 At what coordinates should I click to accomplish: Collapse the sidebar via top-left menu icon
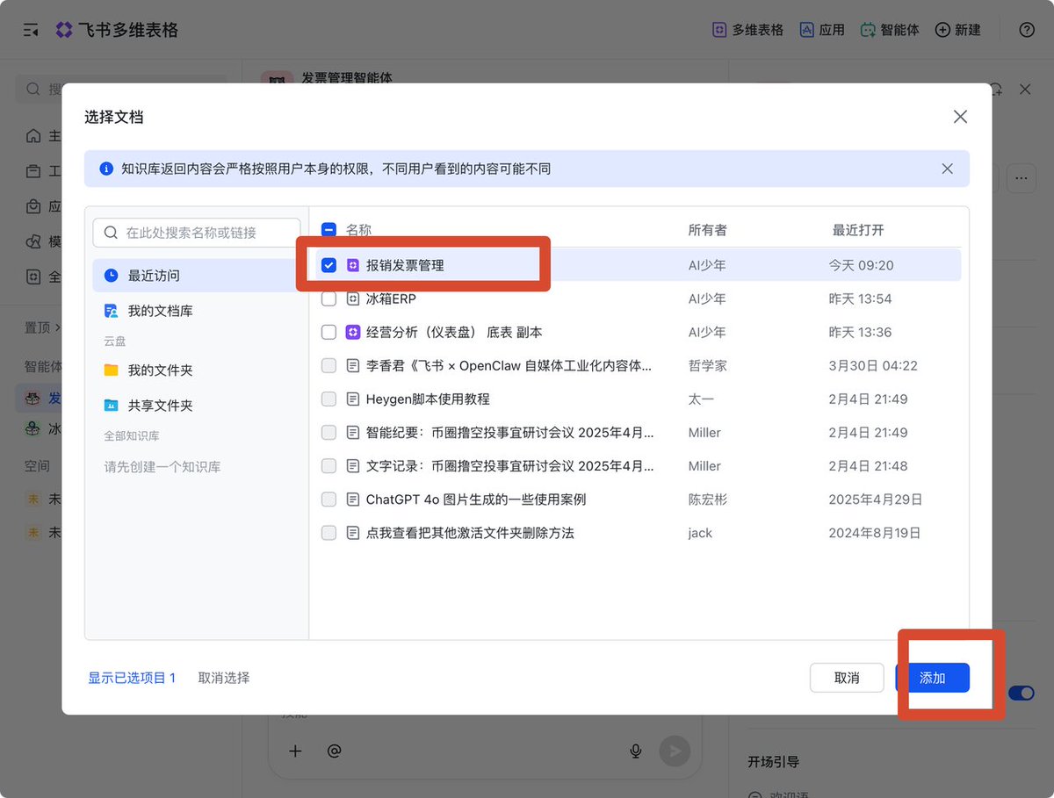point(31,30)
